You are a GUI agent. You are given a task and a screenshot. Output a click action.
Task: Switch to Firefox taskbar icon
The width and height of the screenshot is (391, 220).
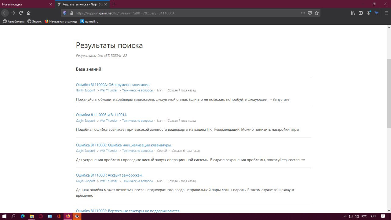click(68, 216)
